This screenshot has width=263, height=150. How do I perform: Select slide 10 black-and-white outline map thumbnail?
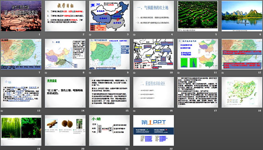click(x=154, y=54)
